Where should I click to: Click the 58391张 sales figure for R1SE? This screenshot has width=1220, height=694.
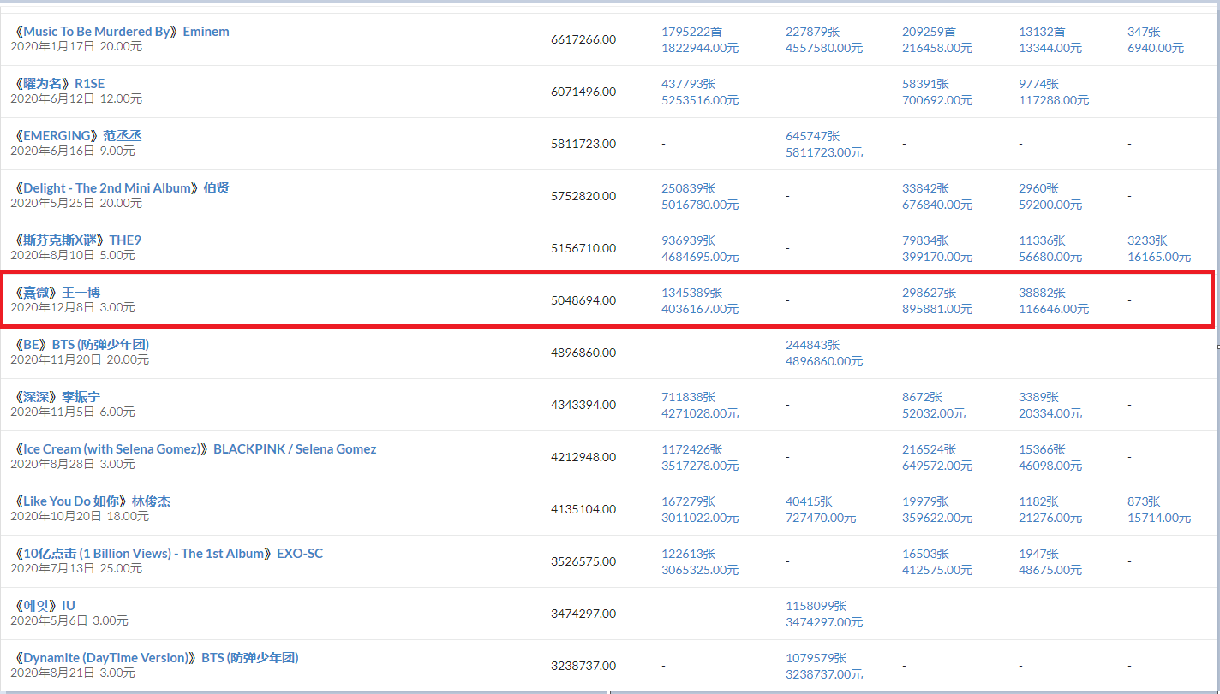[926, 84]
